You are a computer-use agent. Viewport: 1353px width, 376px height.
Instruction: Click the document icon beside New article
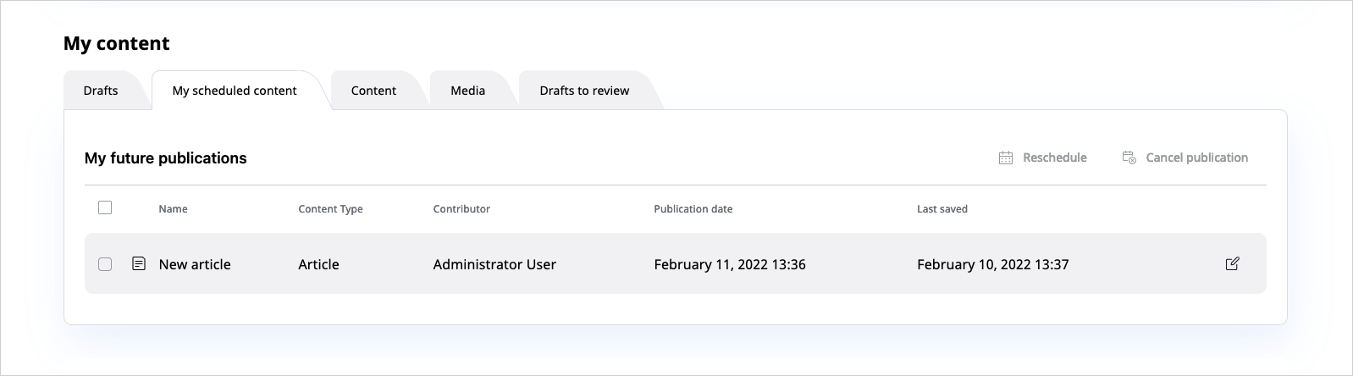(x=139, y=264)
